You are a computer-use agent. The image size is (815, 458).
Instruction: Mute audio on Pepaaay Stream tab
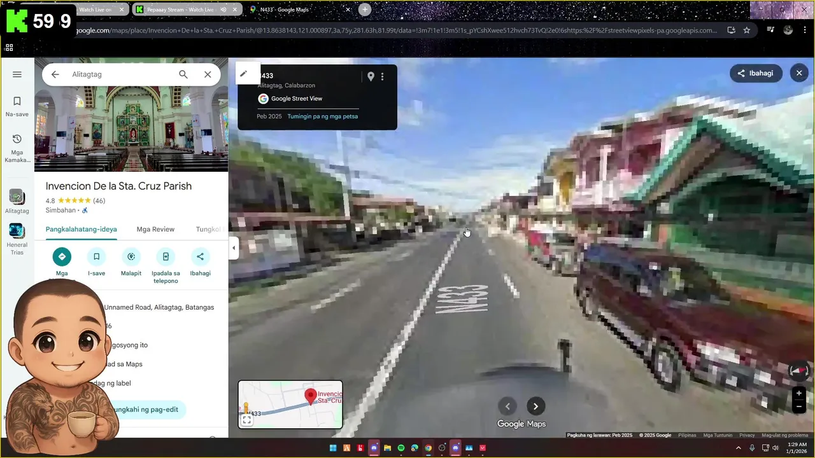pyautogui.click(x=223, y=10)
